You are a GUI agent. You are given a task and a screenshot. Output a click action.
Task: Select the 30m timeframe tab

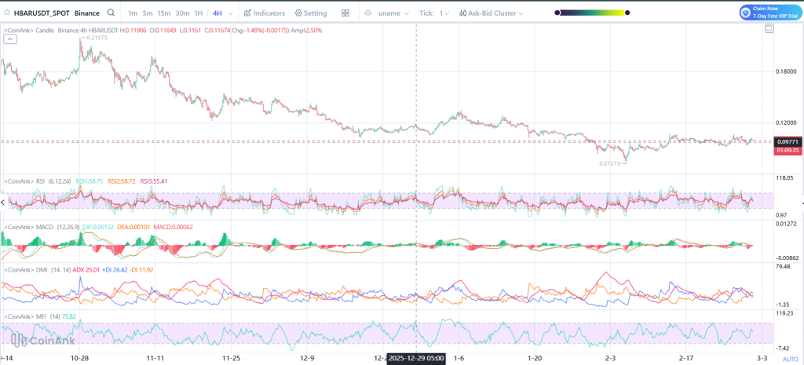pyautogui.click(x=182, y=13)
